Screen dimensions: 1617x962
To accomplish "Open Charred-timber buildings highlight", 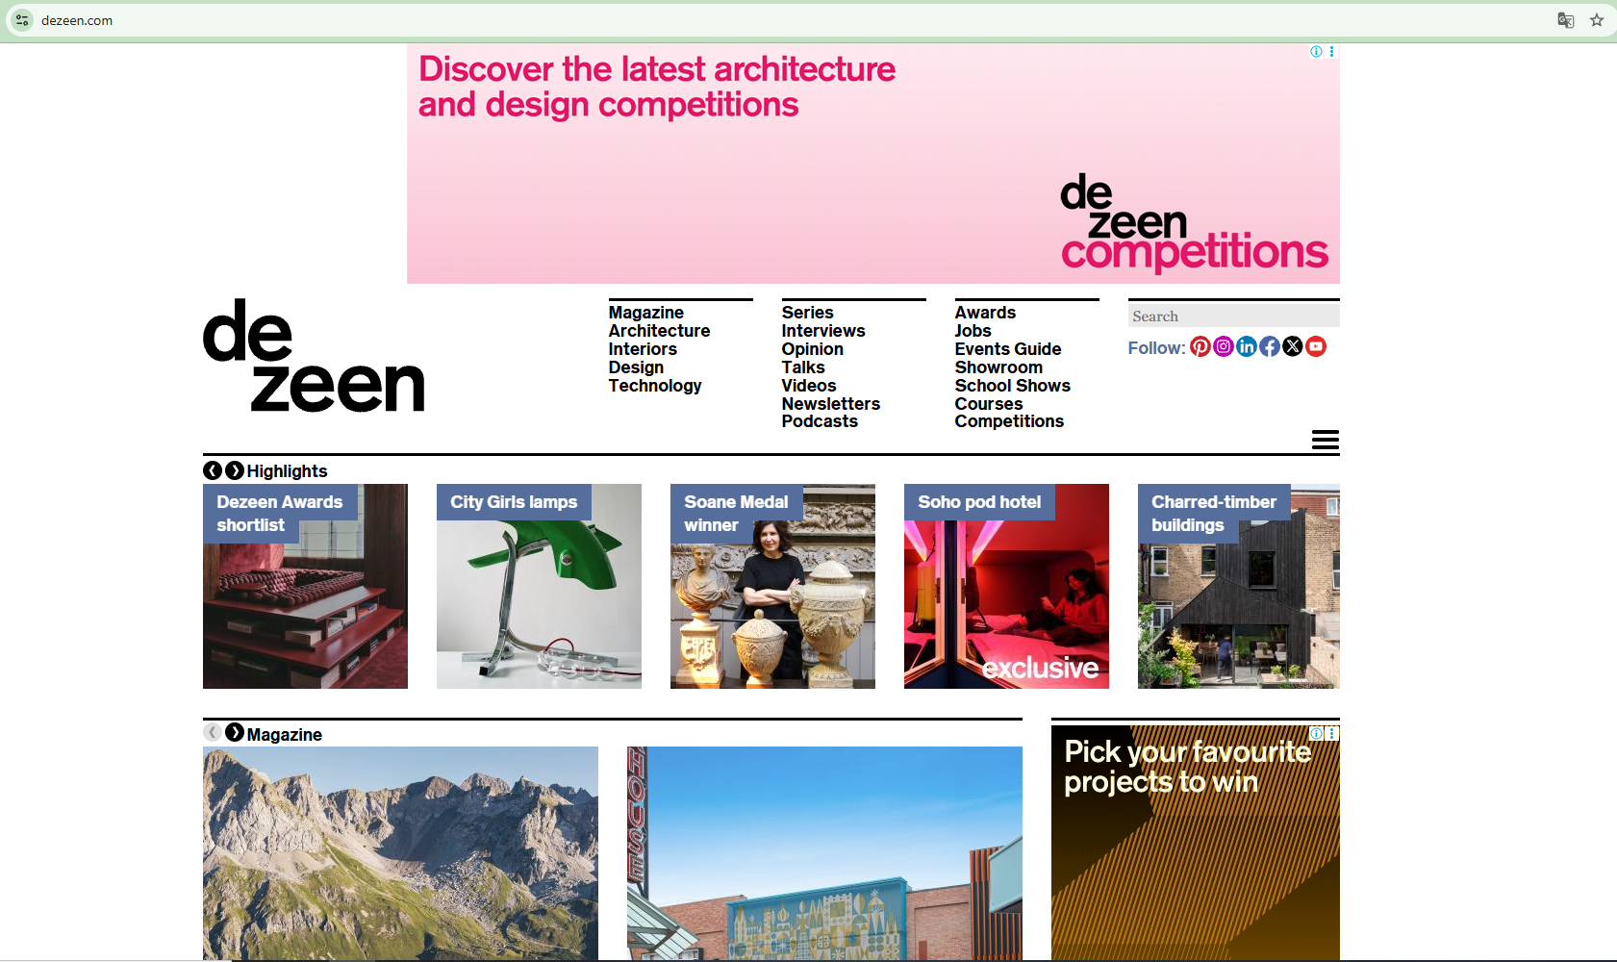I will click(x=1239, y=586).
